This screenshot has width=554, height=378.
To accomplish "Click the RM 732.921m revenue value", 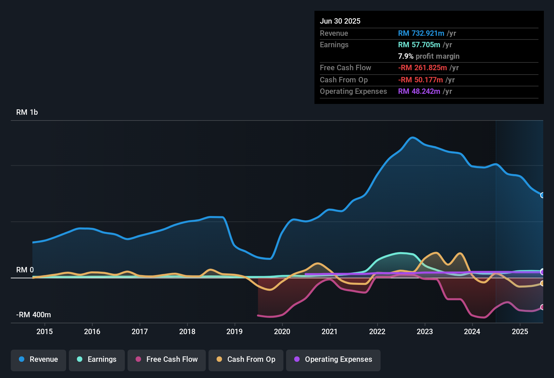I will click(421, 33).
